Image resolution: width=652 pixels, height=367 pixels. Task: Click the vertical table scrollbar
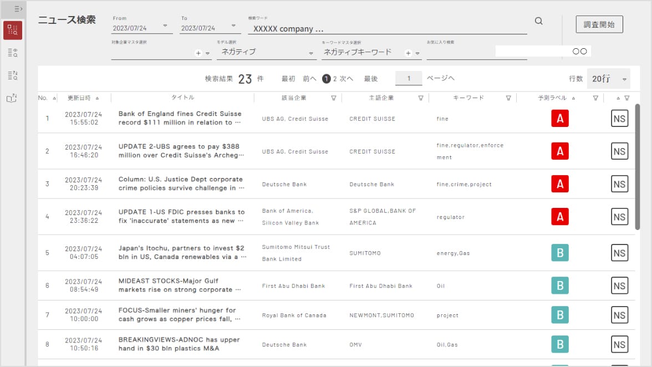pyautogui.click(x=638, y=167)
